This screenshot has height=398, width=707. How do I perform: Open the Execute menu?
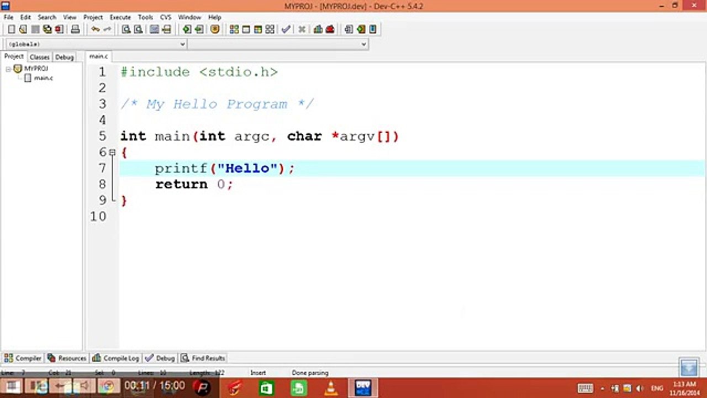pos(120,17)
